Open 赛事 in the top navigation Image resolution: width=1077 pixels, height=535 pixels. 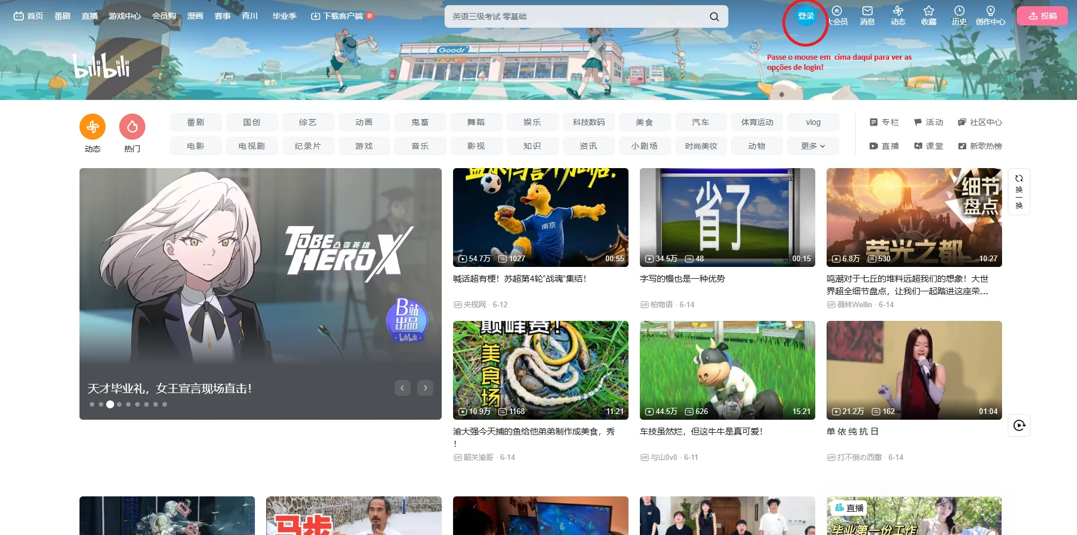(x=223, y=16)
